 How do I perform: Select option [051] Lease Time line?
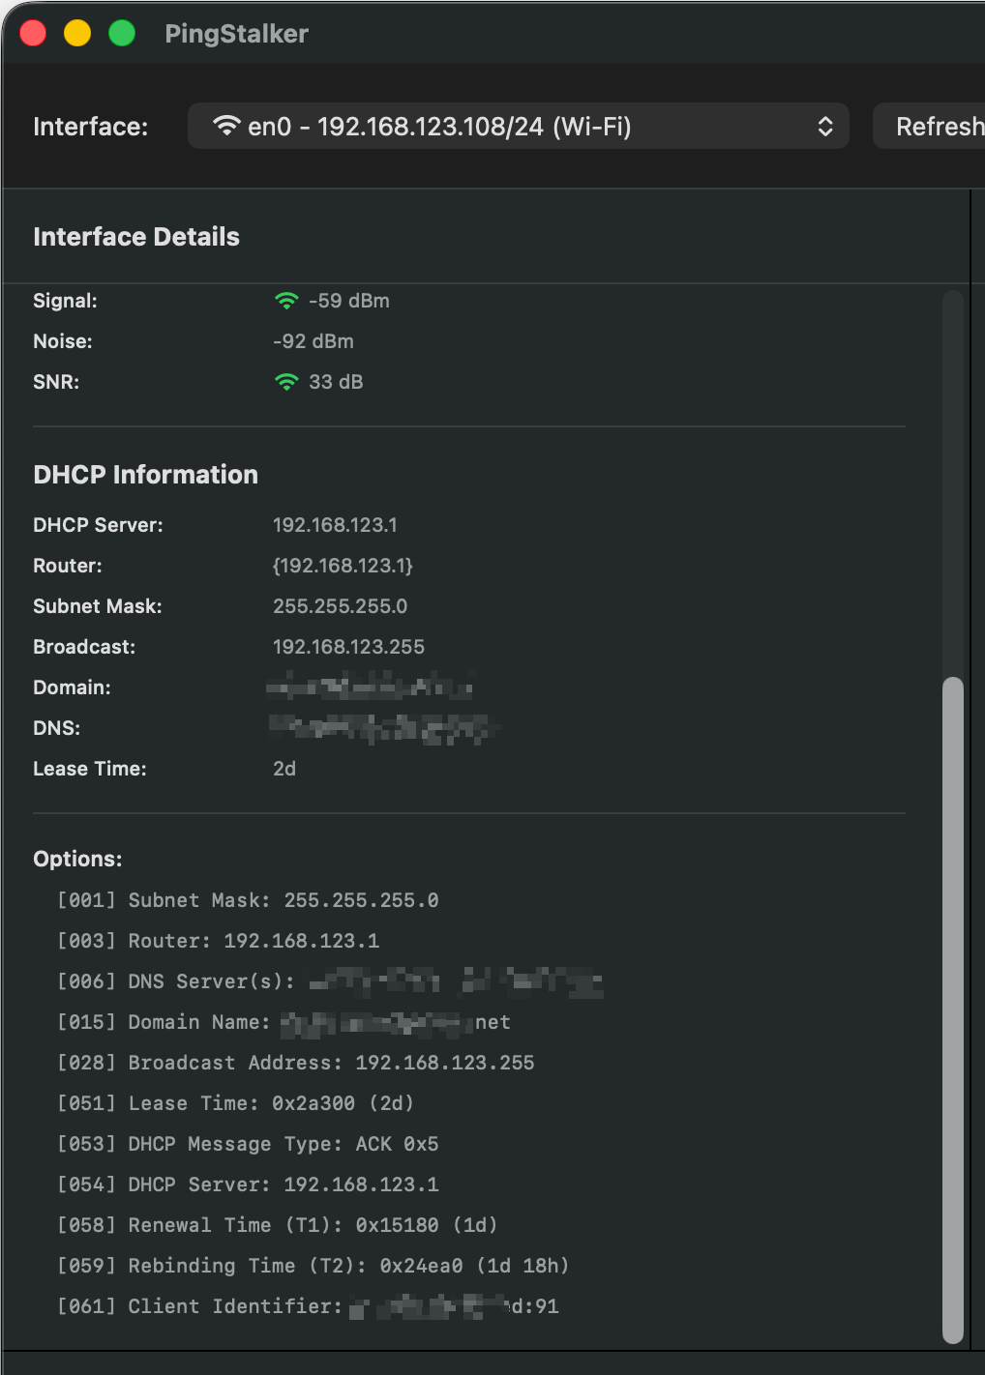(x=236, y=1103)
